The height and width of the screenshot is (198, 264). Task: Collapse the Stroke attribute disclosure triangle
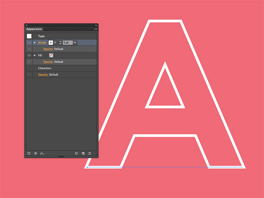coord(34,42)
